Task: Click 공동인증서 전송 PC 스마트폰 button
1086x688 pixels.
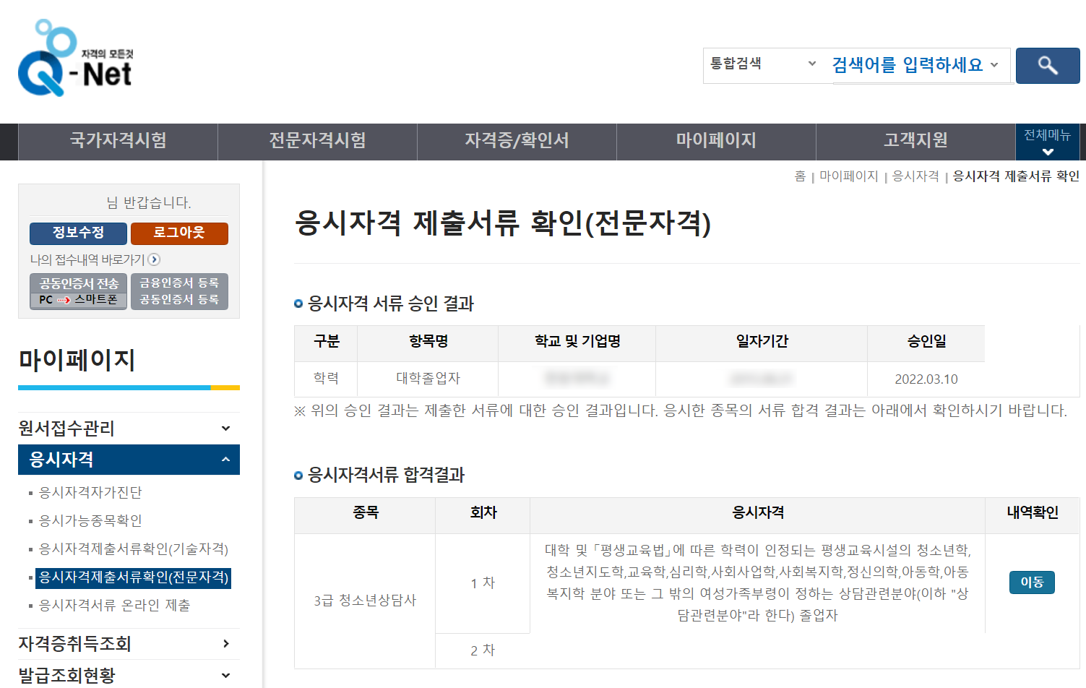Action: [x=78, y=291]
